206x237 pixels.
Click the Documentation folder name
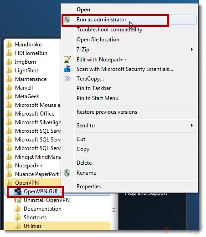click(x=43, y=209)
